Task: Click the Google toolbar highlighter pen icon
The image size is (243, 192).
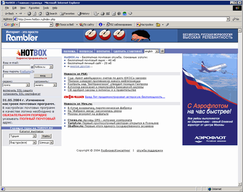Action: (167, 24)
